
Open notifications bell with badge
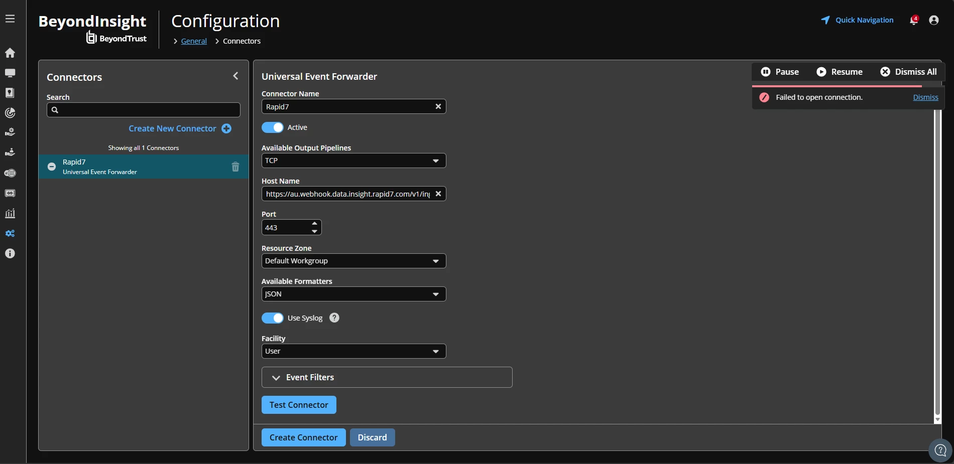[914, 20]
